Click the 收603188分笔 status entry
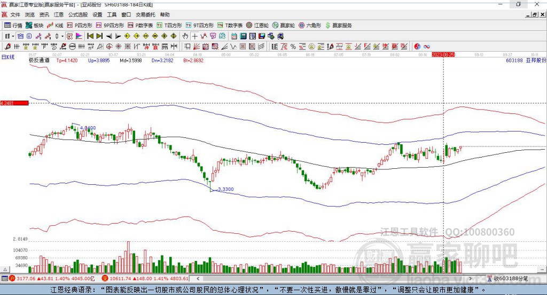The height and width of the screenshot is (295, 547). 507,278
